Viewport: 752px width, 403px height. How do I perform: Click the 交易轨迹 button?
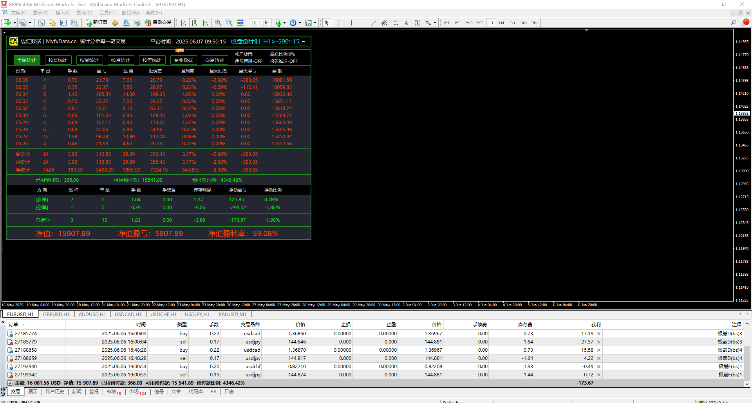pos(214,60)
